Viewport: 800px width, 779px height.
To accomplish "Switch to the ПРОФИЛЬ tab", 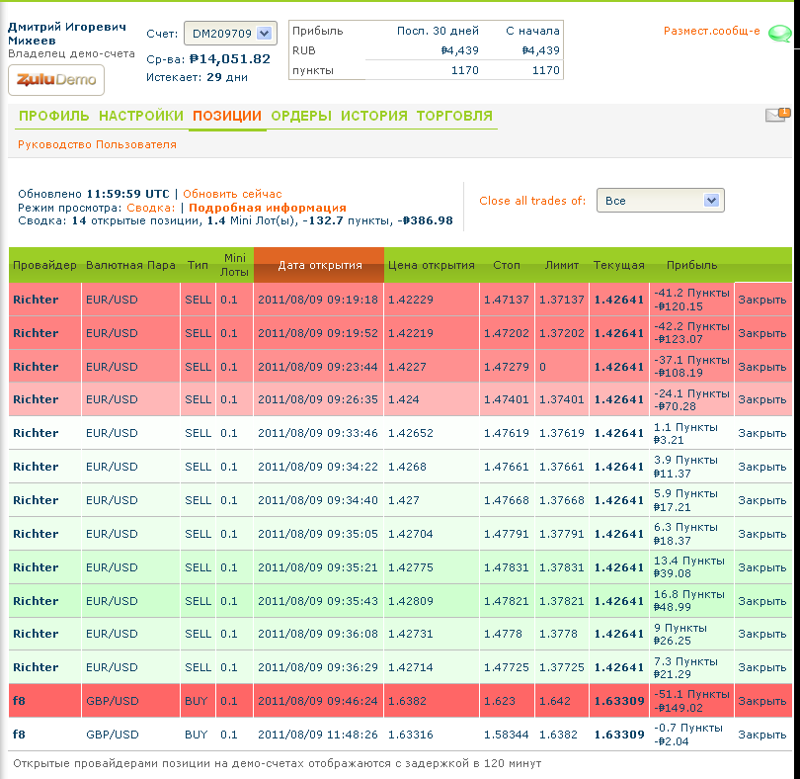I will coord(54,116).
